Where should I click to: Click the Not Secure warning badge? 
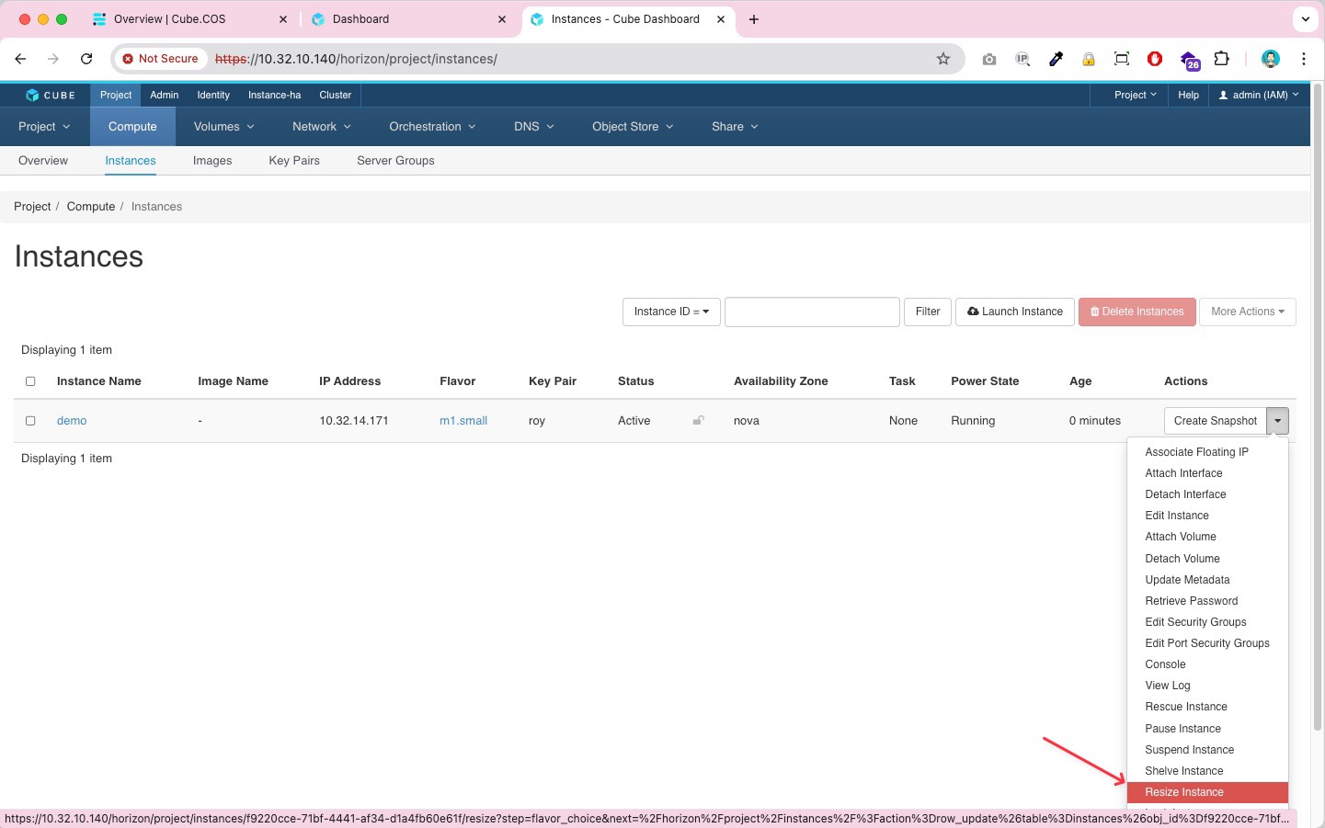[x=161, y=59]
